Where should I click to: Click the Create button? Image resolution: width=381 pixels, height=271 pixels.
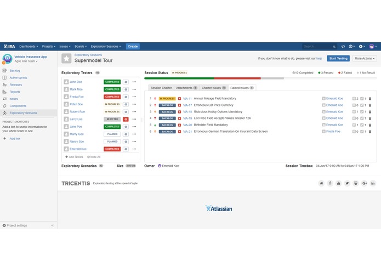(x=133, y=47)
